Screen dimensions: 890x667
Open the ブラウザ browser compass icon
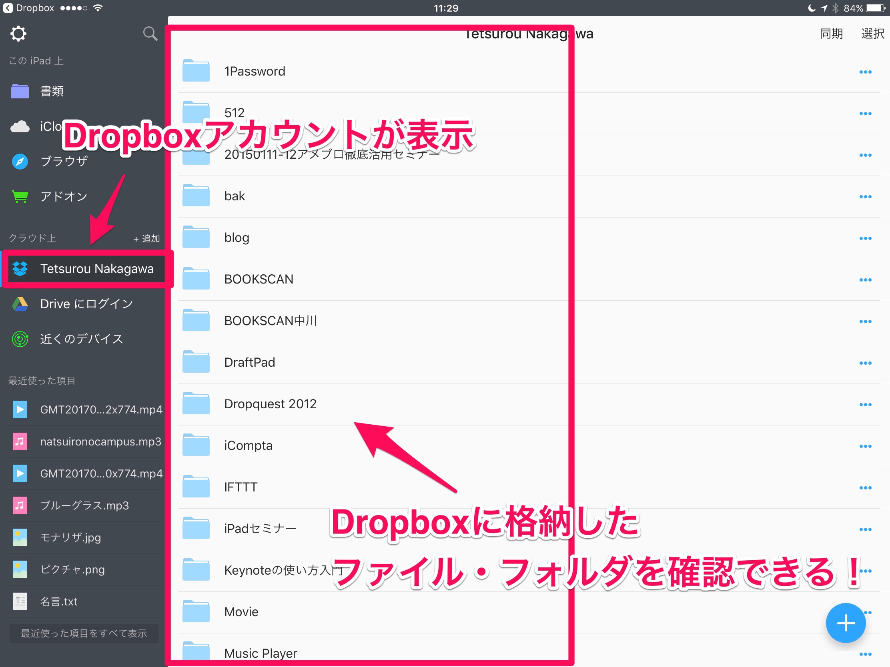pos(20,162)
